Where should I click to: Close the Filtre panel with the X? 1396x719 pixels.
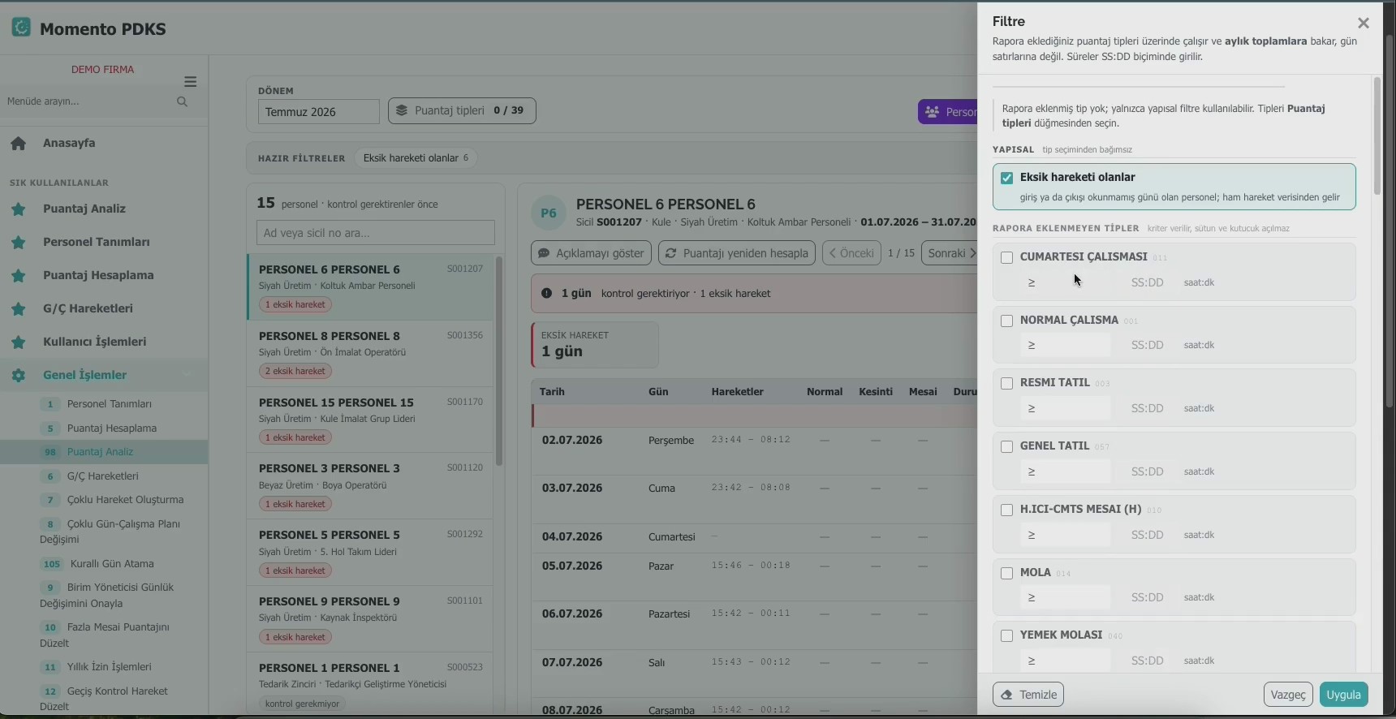[1364, 24]
